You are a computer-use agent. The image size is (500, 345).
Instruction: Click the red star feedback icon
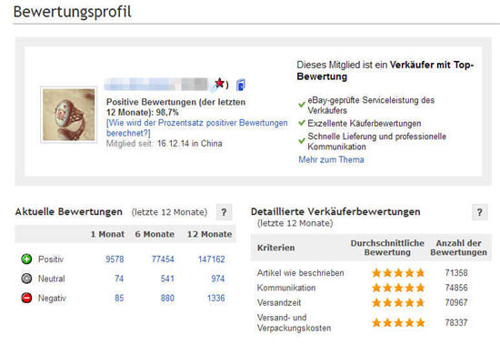(x=219, y=84)
